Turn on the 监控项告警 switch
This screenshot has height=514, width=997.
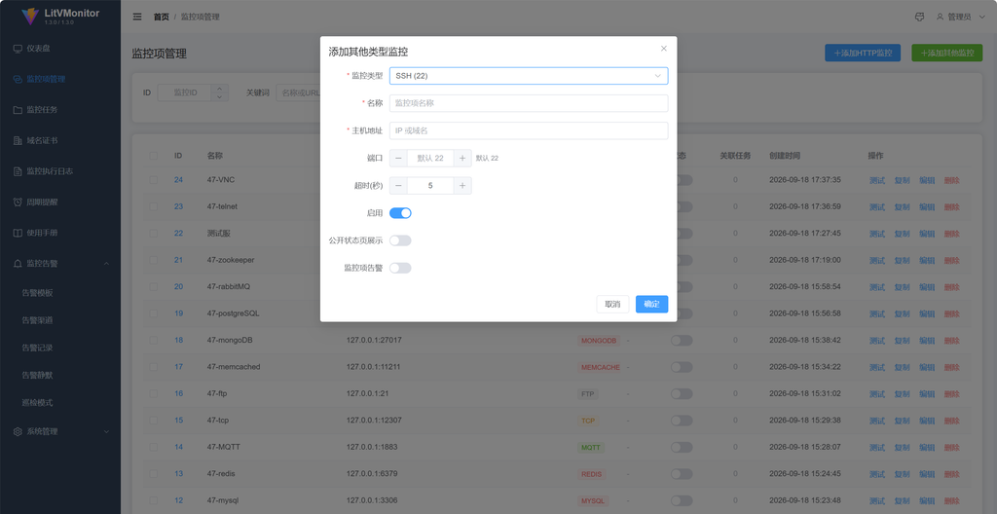pyautogui.click(x=400, y=268)
